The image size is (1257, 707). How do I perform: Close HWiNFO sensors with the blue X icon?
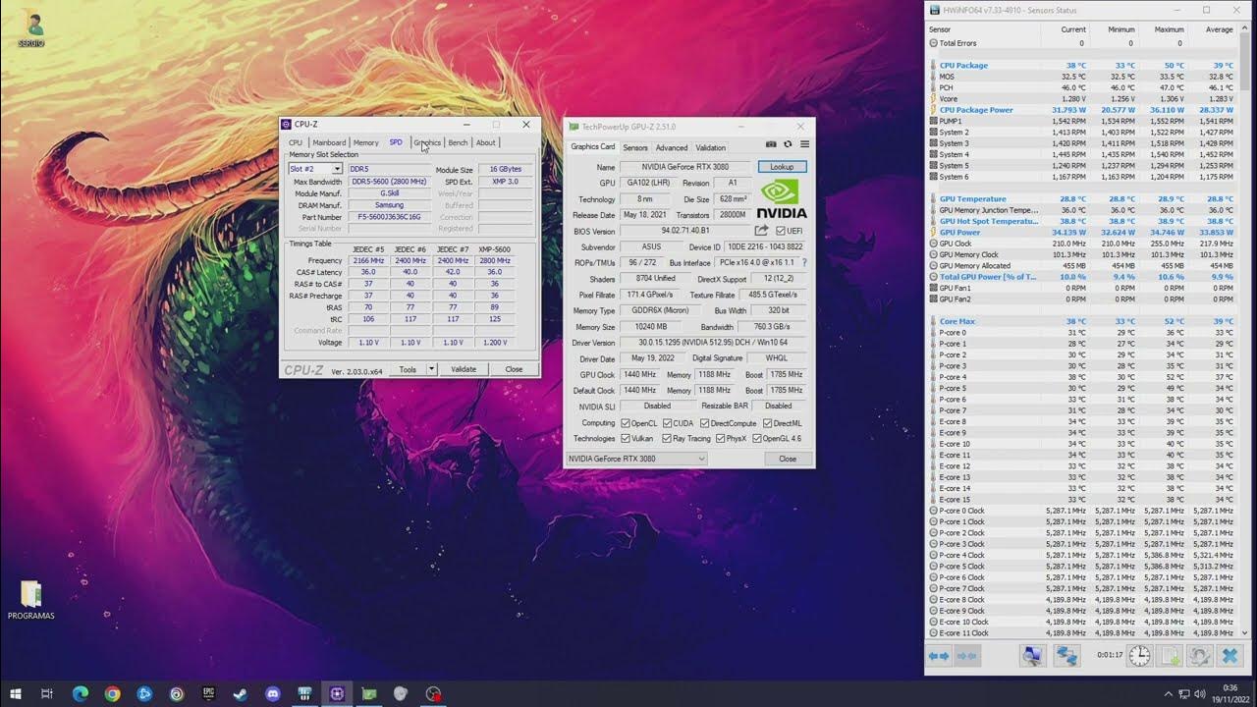point(1230,656)
